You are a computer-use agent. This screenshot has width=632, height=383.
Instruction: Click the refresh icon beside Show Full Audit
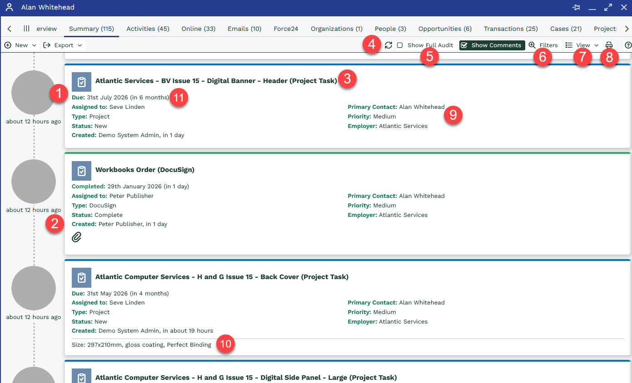click(x=388, y=45)
